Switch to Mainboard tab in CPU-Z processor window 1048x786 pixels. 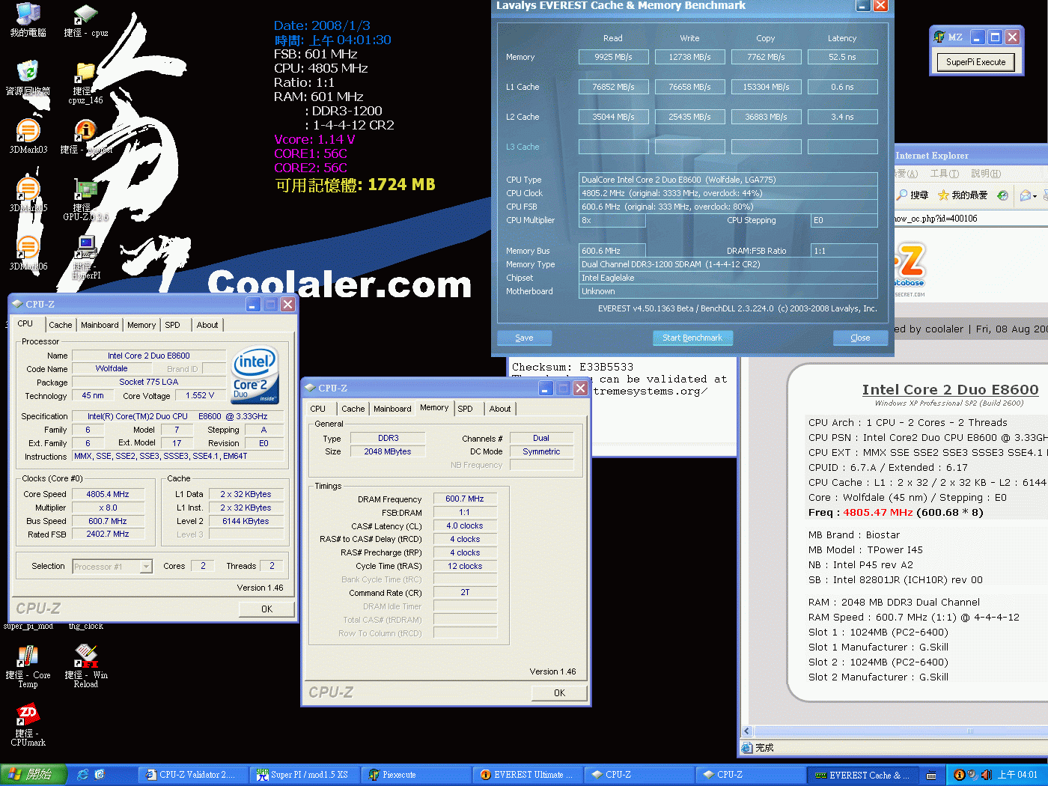tap(100, 325)
